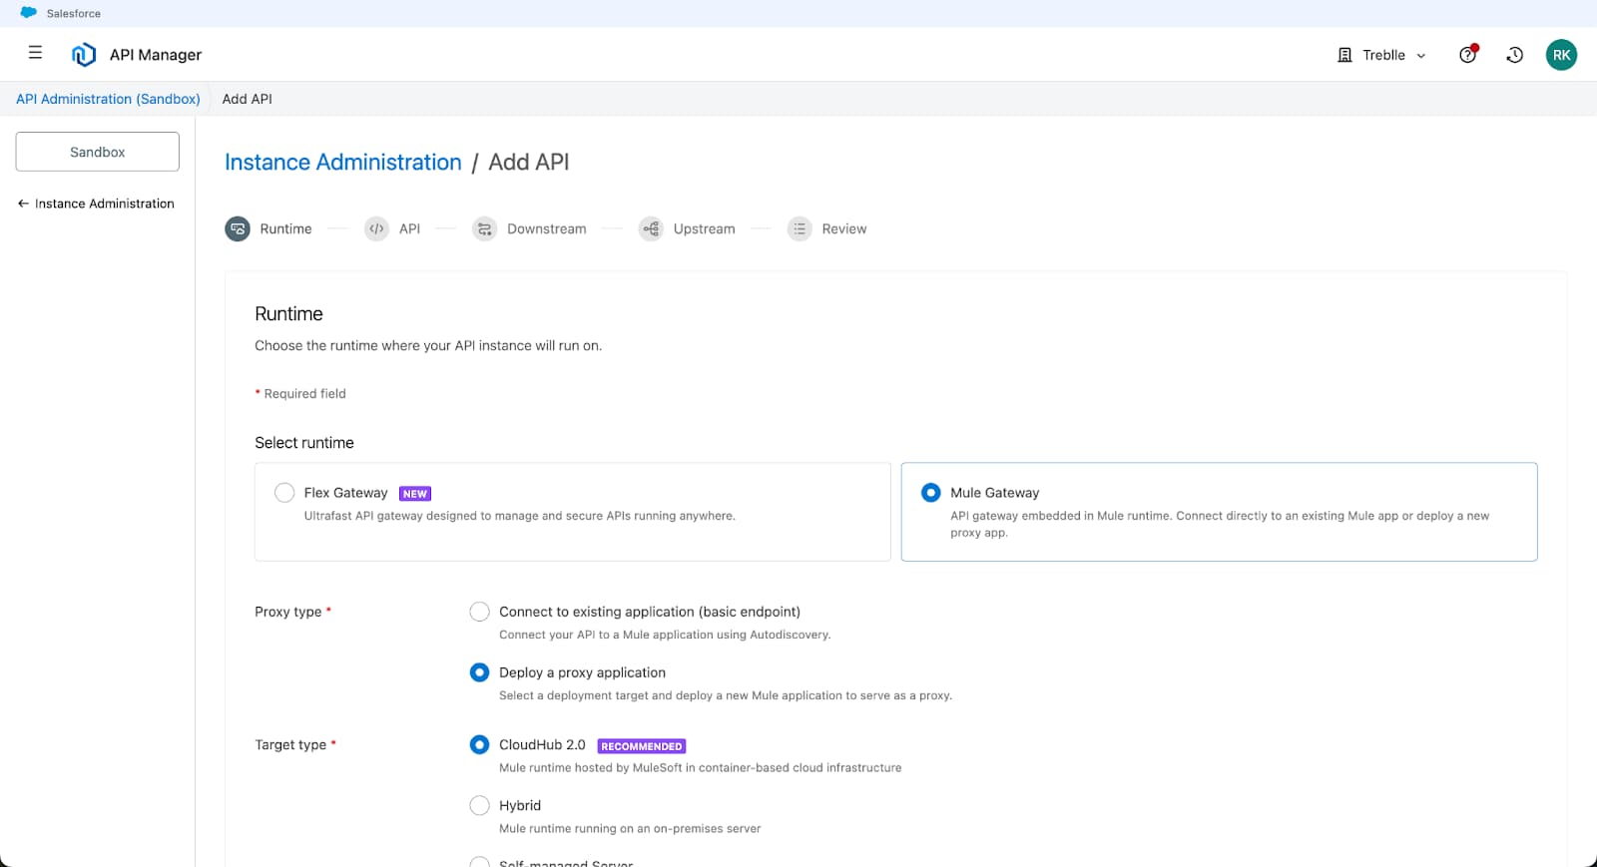Open API Administration (Sandbox) breadcrumb link

tap(108, 99)
